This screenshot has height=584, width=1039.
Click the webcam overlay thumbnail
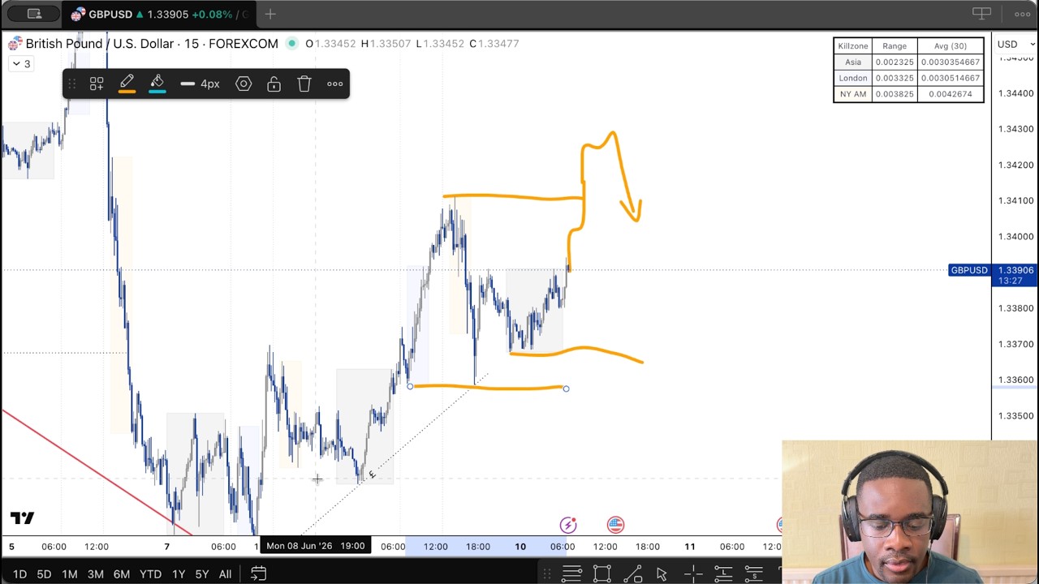tap(910, 512)
